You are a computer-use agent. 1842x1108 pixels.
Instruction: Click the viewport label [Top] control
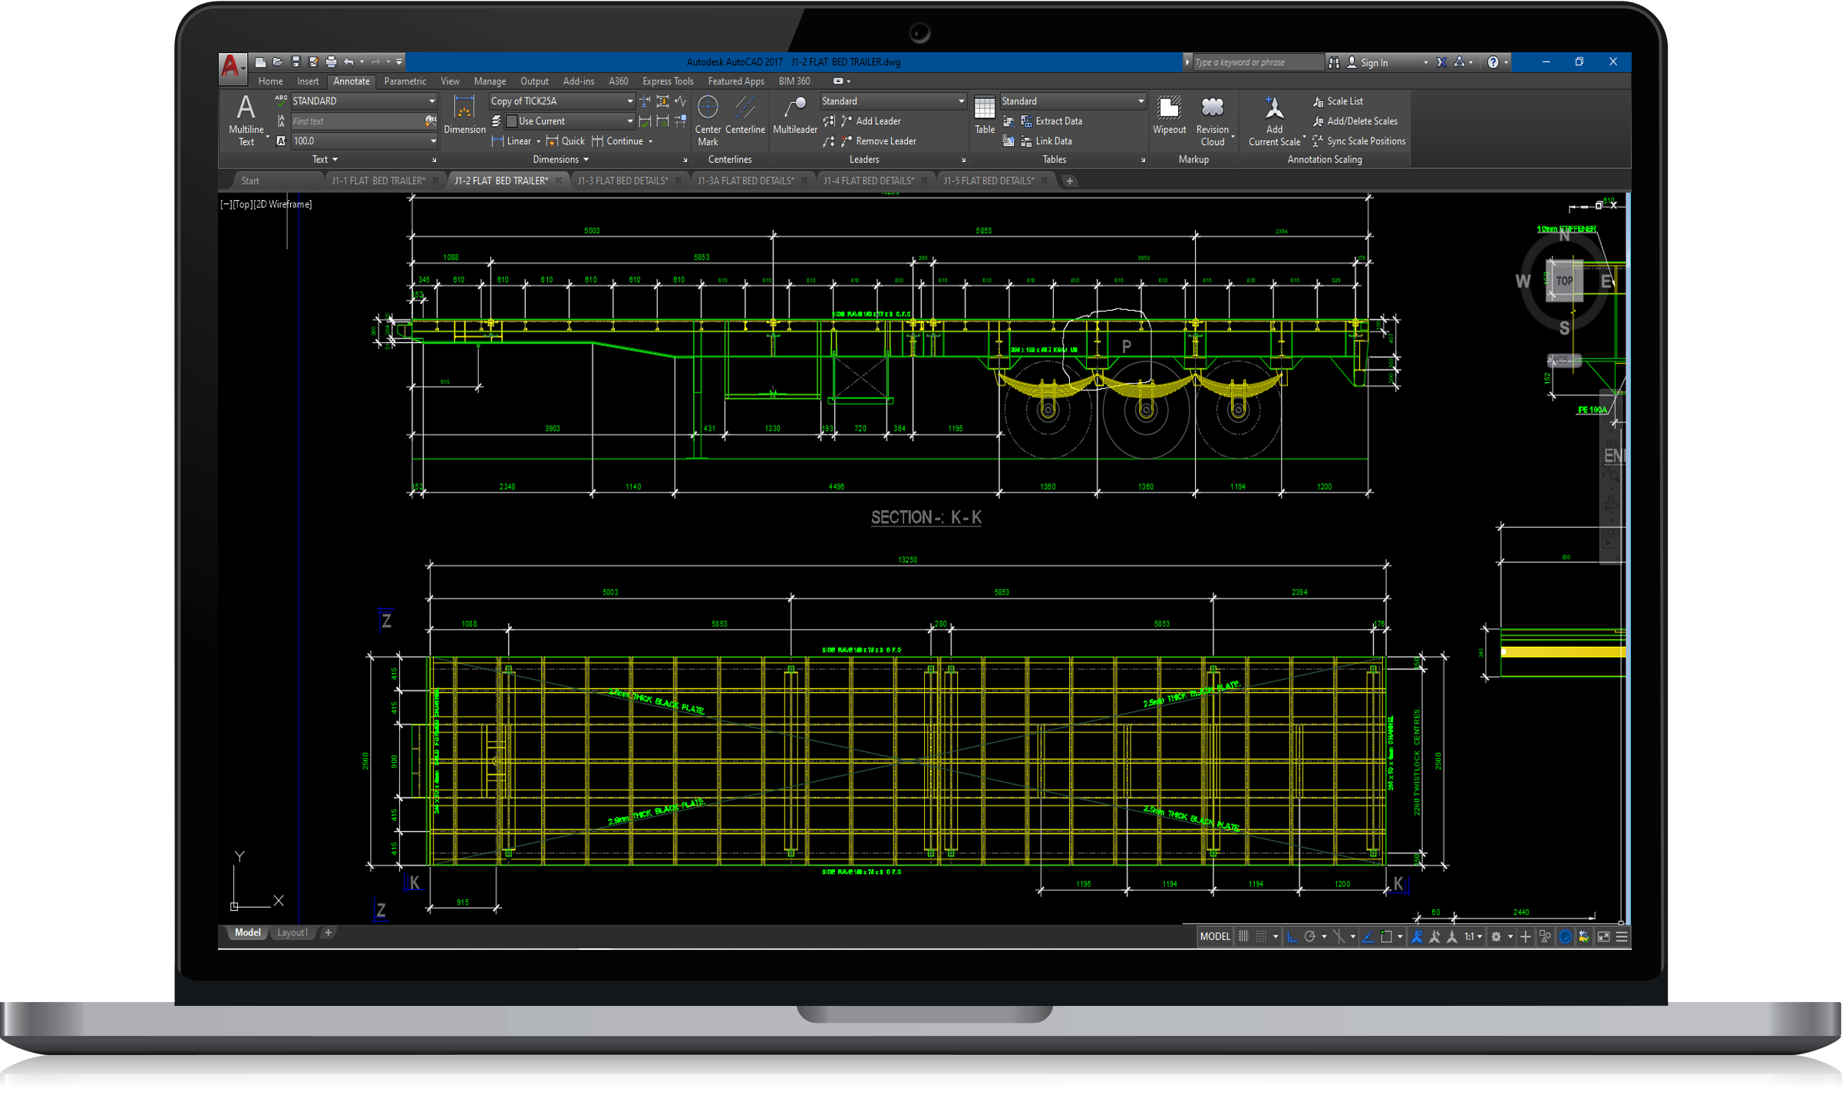click(243, 205)
